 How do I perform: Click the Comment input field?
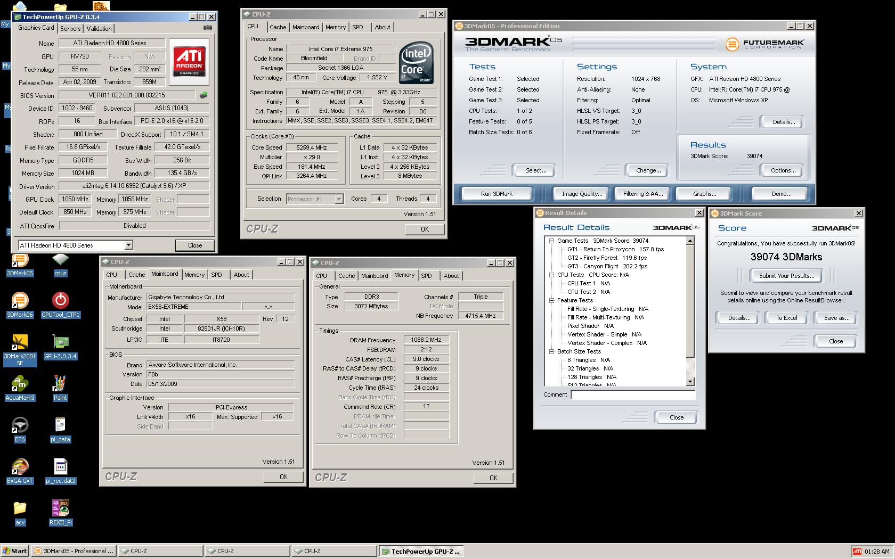633,394
